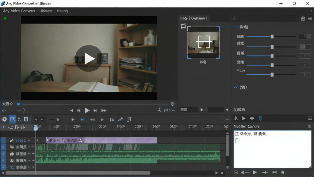Click the rewind double arrow in timeline toolbar

point(92,120)
